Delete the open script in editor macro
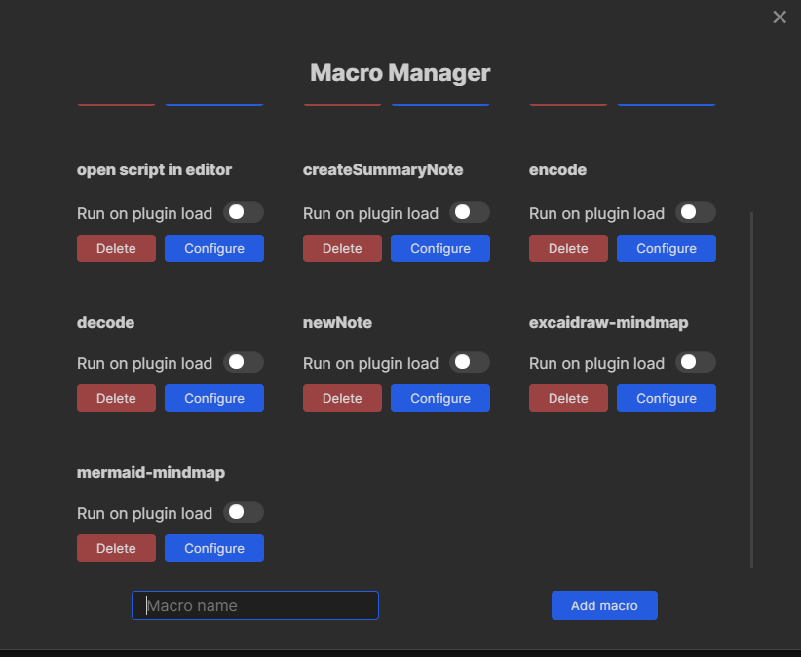The image size is (801, 657). click(x=117, y=248)
